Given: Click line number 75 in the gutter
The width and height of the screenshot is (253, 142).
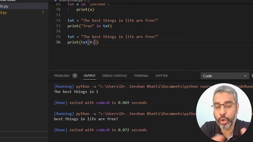Looking at the screenshot, I should pos(58,37).
